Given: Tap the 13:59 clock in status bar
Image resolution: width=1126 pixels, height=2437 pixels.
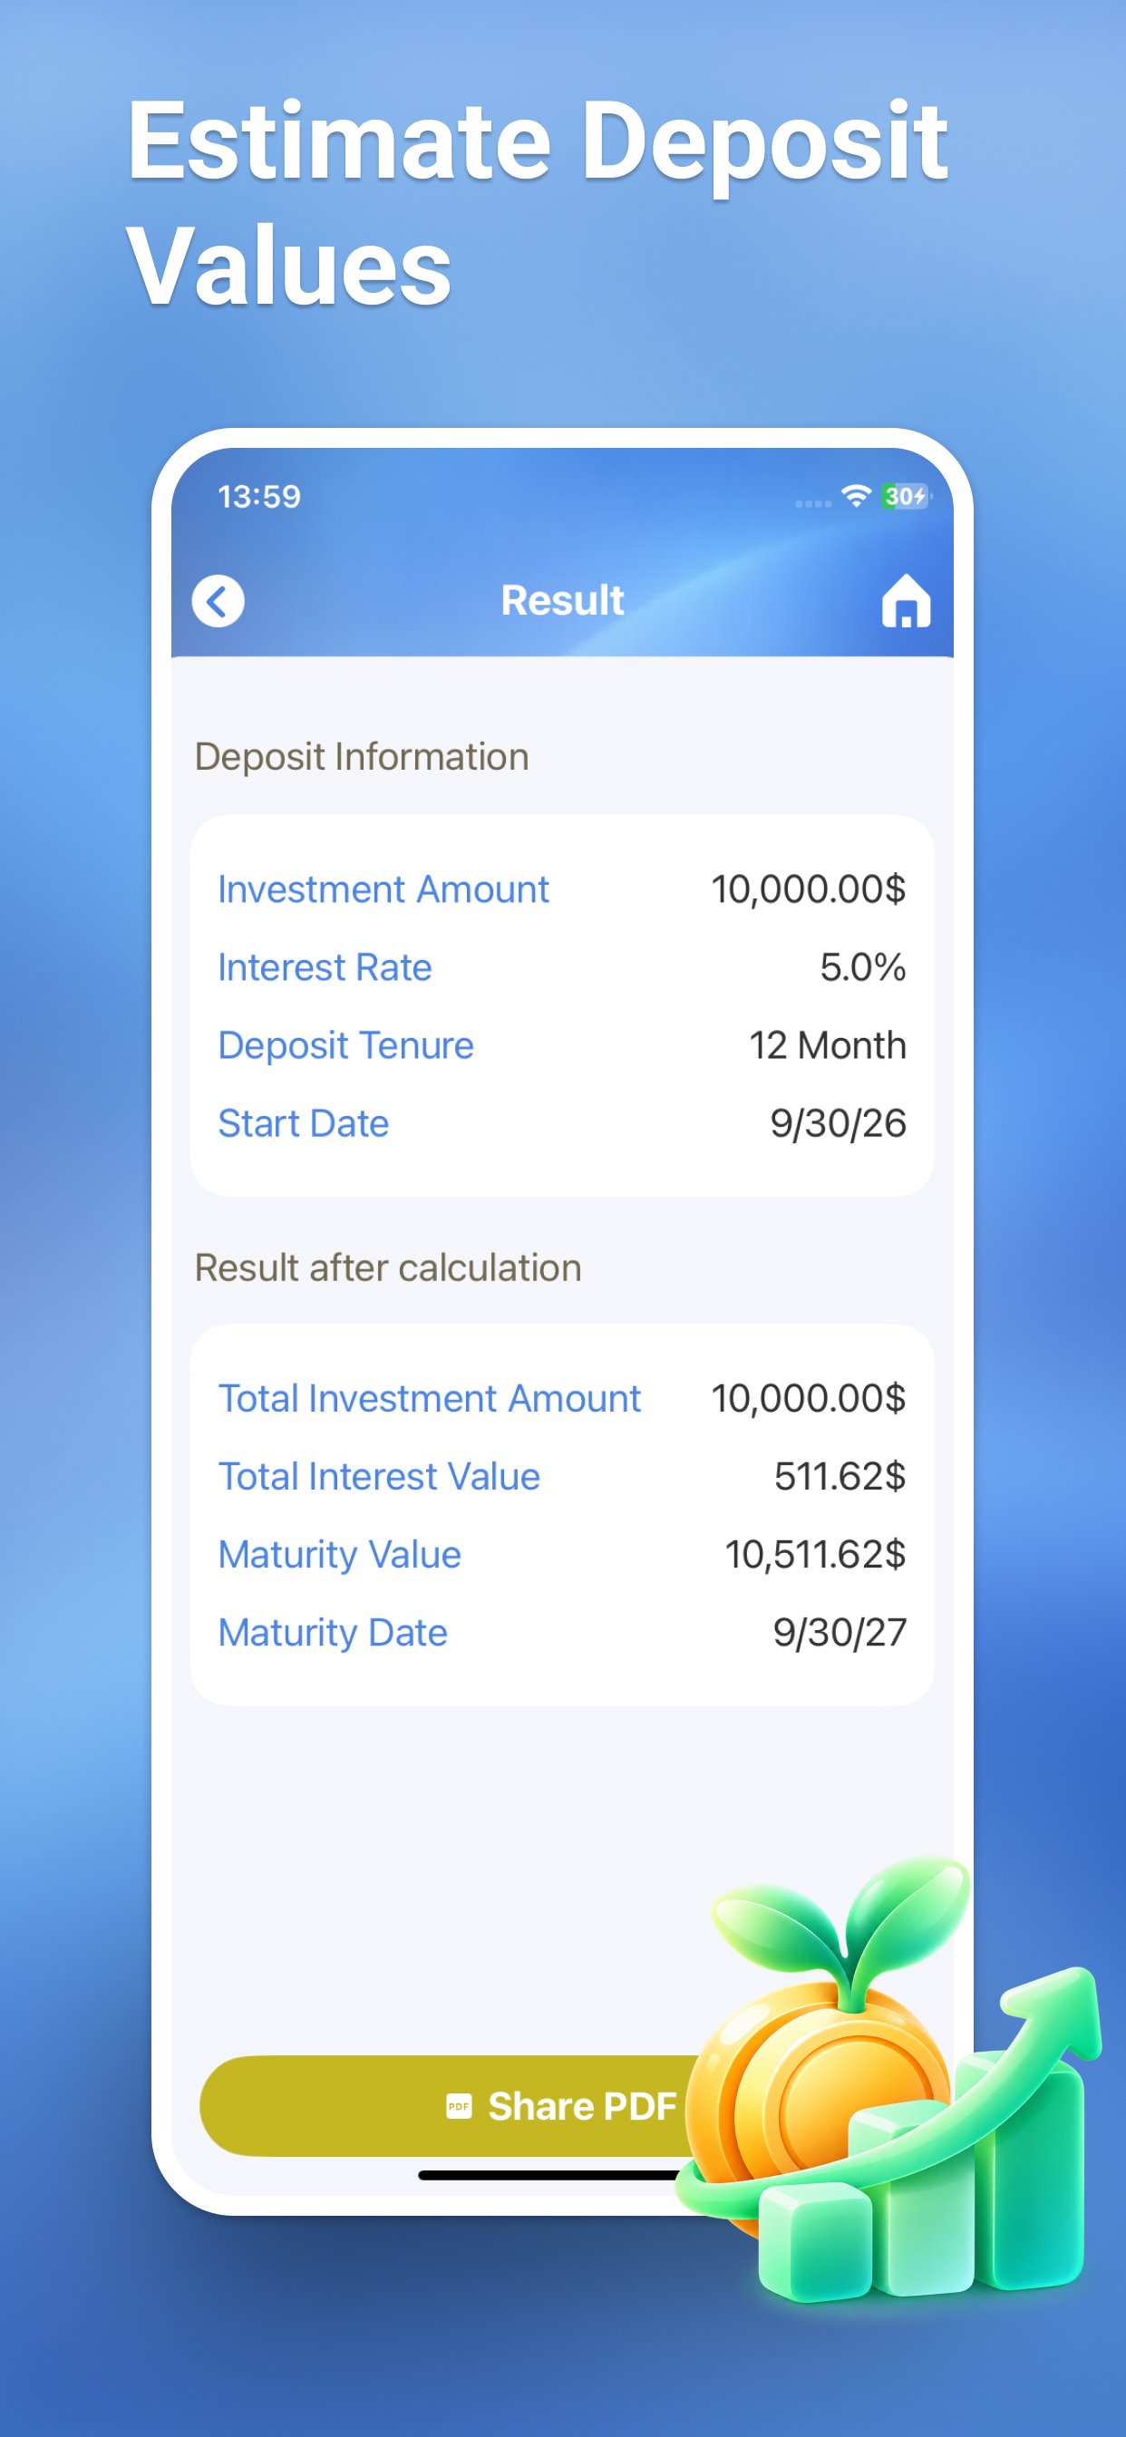Looking at the screenshot, I should (x=259, y=496).
